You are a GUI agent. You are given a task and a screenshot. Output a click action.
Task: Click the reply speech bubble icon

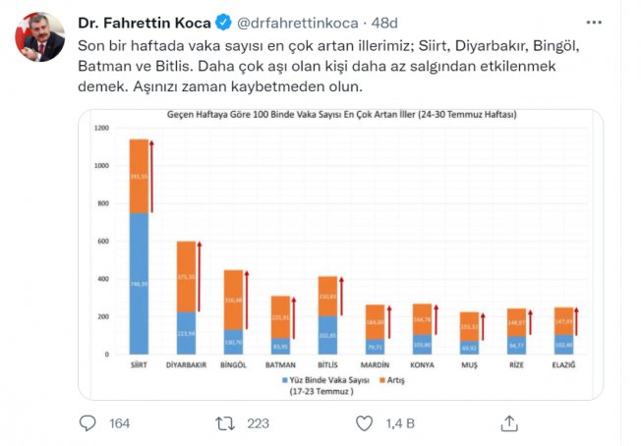click(x=87, y=423)
